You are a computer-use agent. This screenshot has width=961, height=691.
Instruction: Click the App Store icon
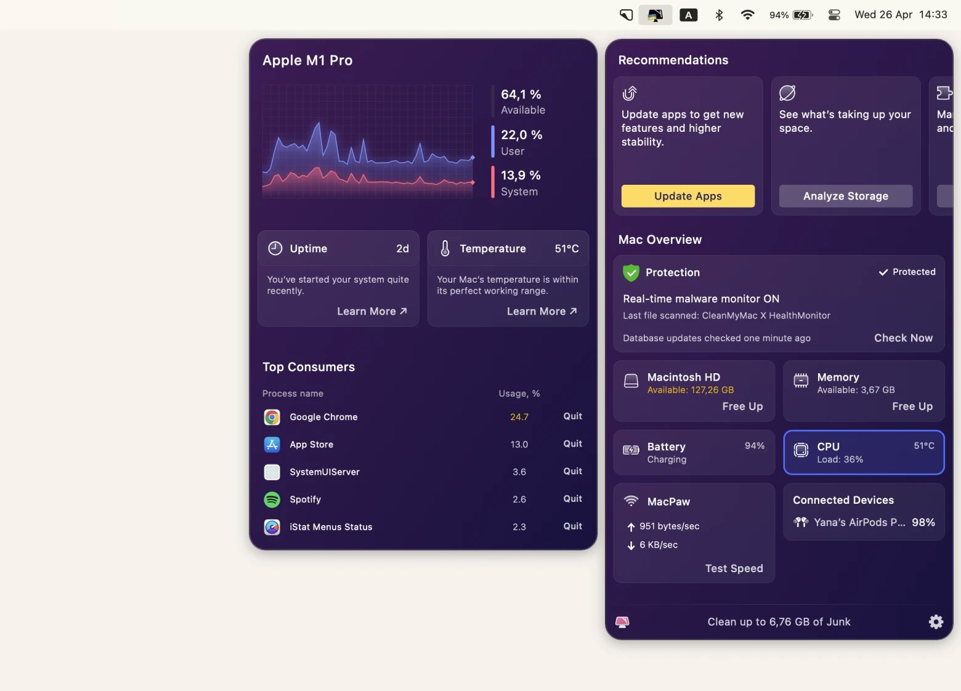point(272,444)
